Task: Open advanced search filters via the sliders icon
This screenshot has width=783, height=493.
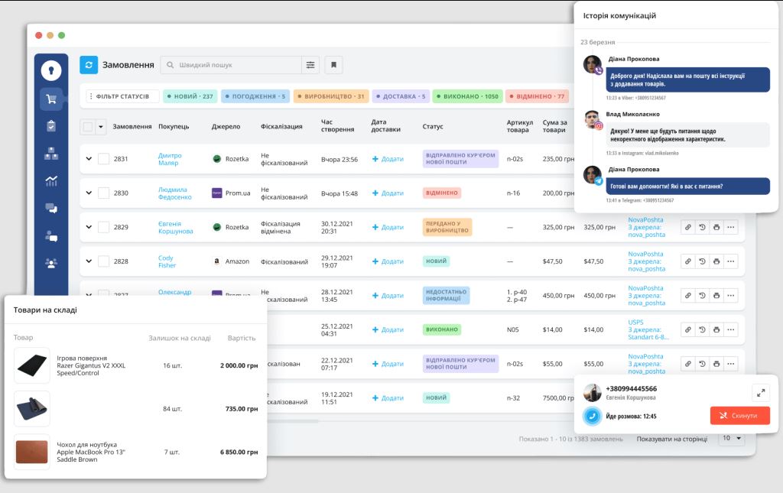Action: [310, 65]
